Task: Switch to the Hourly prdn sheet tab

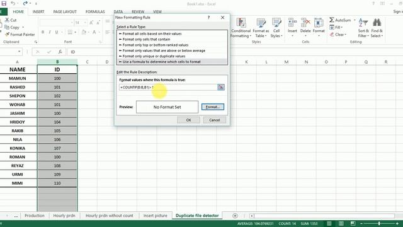Action: point(64,216)
